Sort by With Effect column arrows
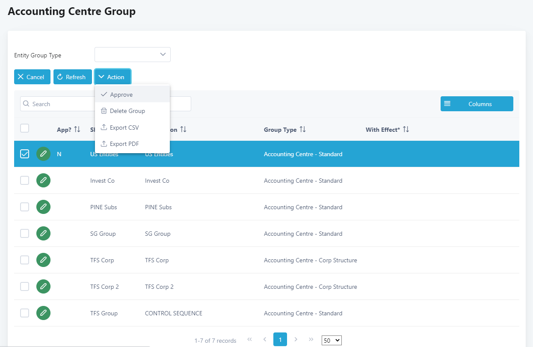Image resolution: width=533 pixels, height=347 pixels. click(406, 130)
